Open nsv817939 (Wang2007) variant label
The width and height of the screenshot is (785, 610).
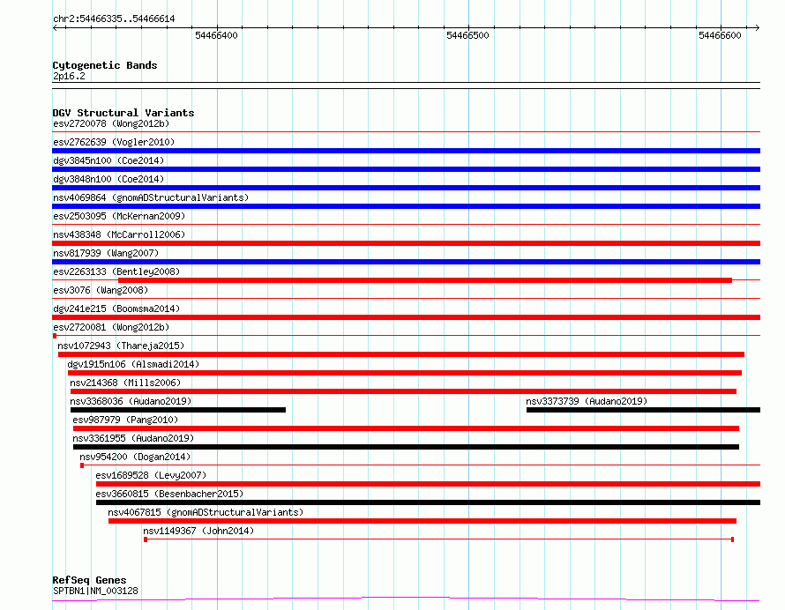pos(106,253)
